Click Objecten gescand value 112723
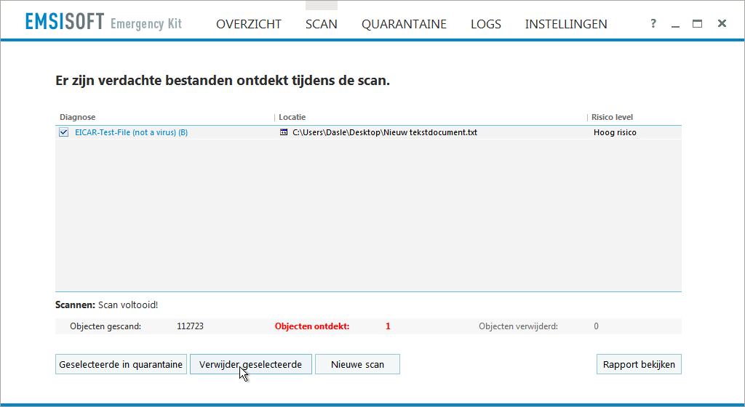Image resolution: width=745 pixels, height=407 pixels. pos(190,326)
